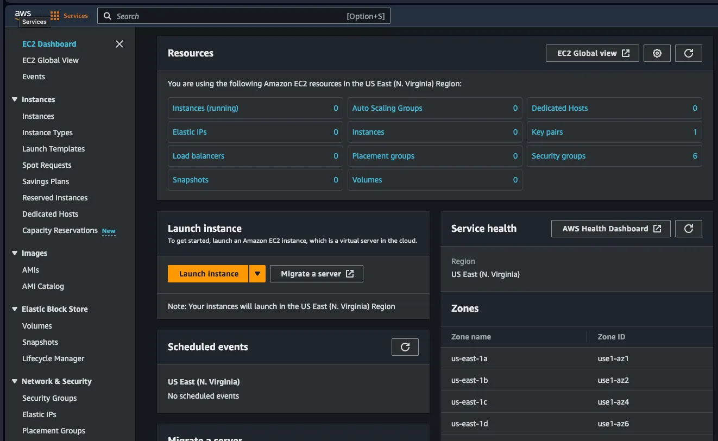This screenshot has width=718, height=441.
Task: Click Services text in top bar
Action: pos(75,16)
